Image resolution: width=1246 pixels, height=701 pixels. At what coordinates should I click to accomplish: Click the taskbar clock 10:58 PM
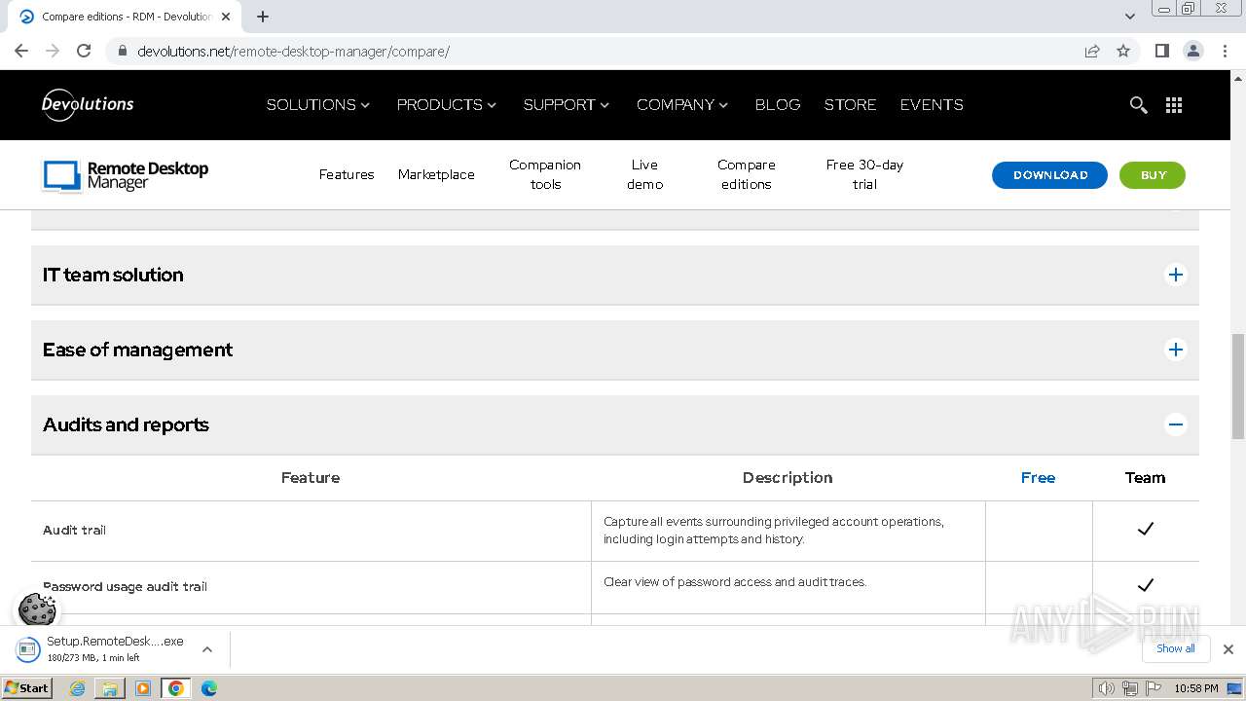pos(1196,688)
